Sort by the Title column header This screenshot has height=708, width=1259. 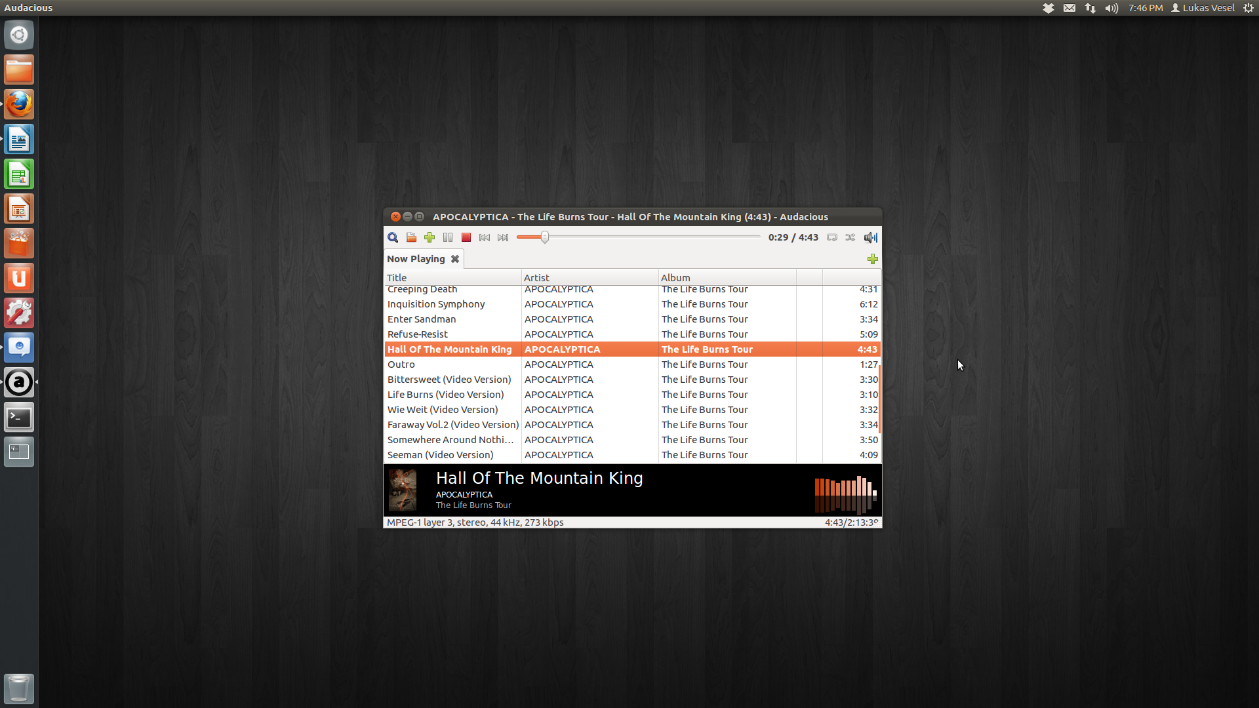(x=452, y=278)
